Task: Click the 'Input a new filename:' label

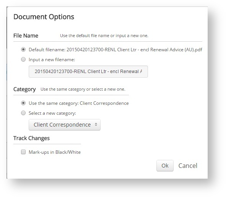Action: (x=52, y=60)
